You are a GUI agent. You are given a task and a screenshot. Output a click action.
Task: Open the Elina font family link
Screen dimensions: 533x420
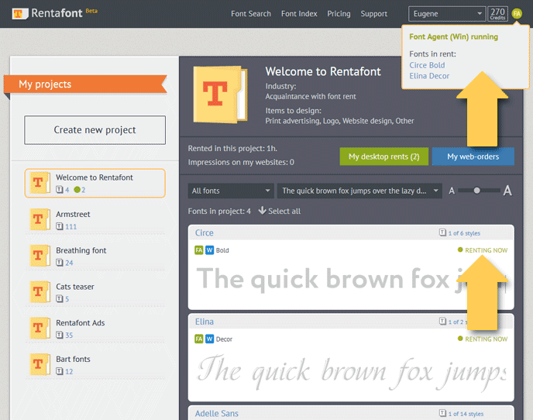(205, 322)
